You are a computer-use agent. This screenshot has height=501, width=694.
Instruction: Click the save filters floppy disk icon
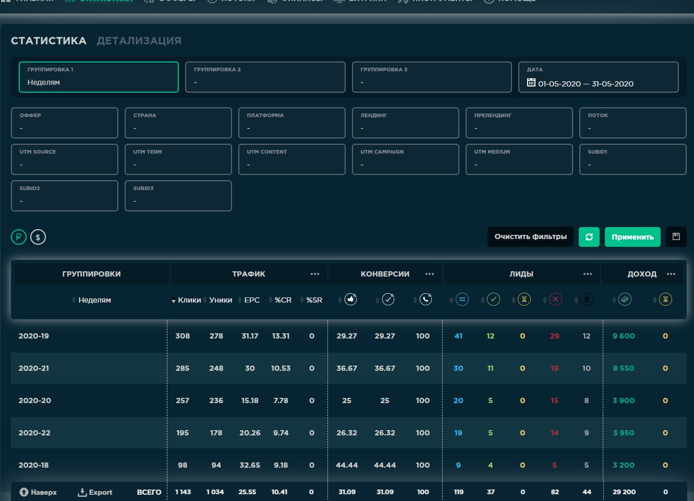676,237
